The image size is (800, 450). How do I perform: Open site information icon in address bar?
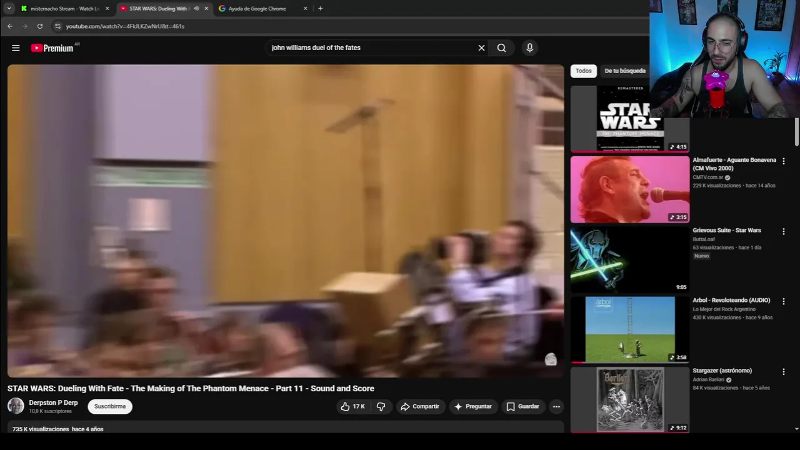tap(57, 26)
